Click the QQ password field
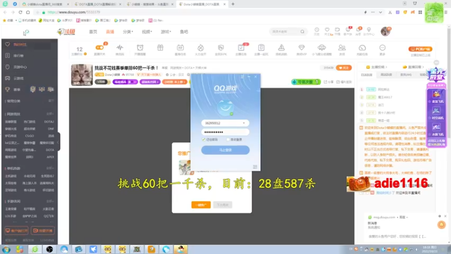This screenshot has height=254, width=451. click(225, 132)
